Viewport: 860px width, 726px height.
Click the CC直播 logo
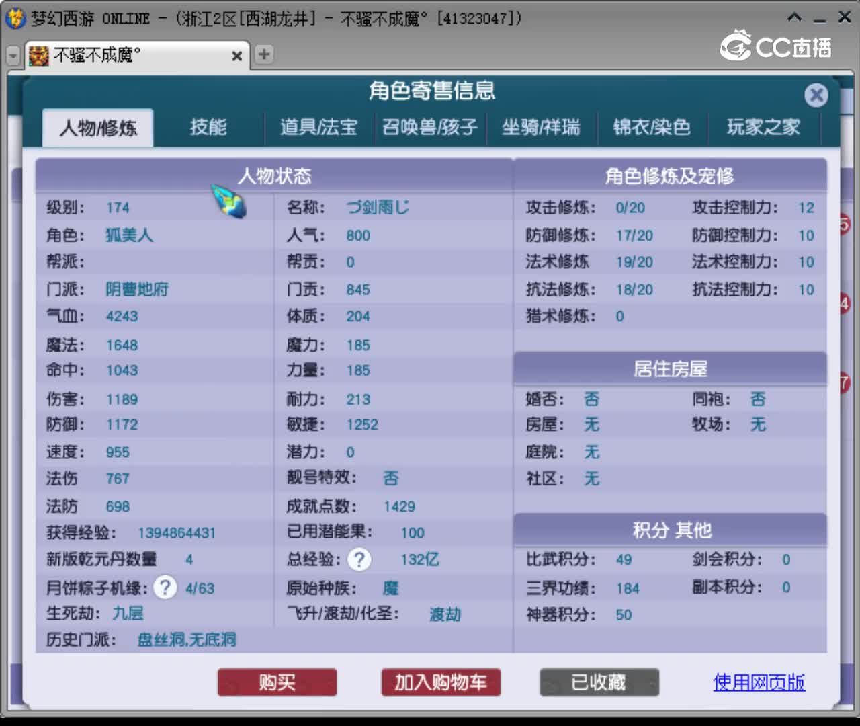point(776,46)
